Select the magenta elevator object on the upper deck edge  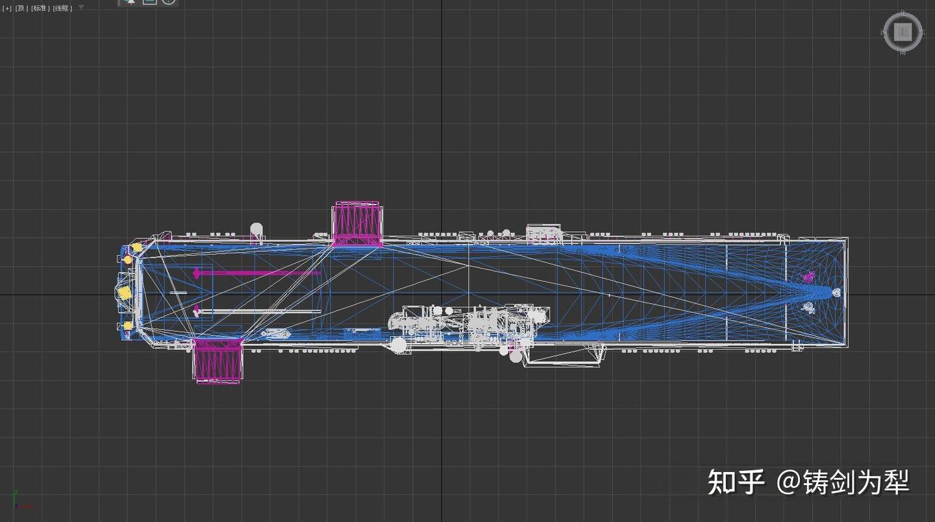(356, 224)
